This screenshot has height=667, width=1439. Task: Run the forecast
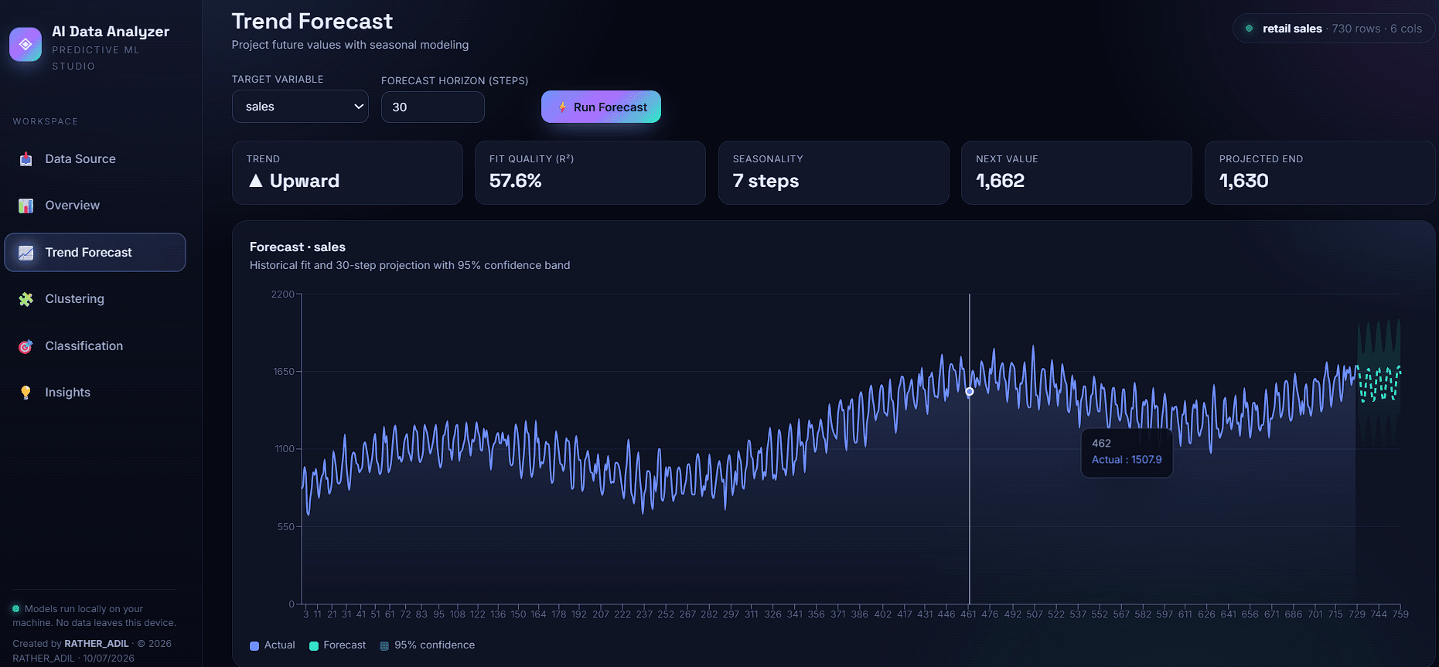(601, 107)
